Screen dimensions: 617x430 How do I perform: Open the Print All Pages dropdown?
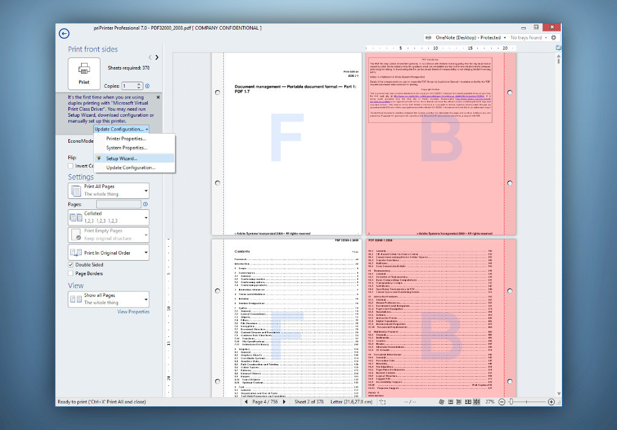tap(108, 191)
